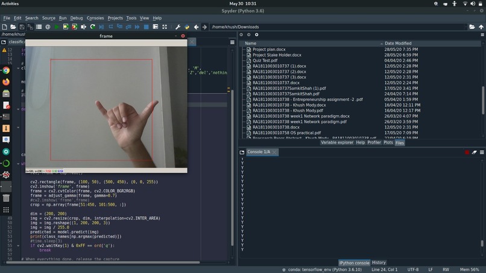Browse a working directory folder icon
Viewport: 486px width, 273px height.
[472, 27]
